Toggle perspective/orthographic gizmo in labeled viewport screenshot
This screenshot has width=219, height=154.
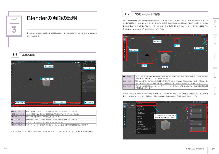(x=206, y=51)
